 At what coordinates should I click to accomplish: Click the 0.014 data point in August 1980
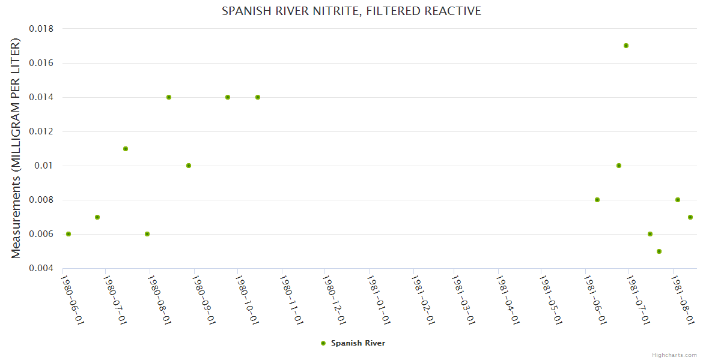(169, 97)
